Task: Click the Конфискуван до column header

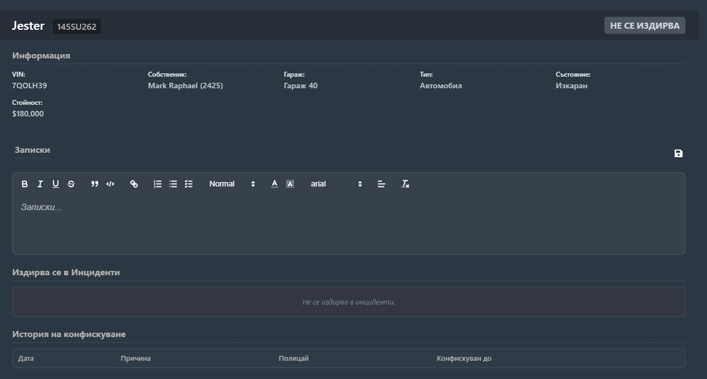Action: pos(464,359)
